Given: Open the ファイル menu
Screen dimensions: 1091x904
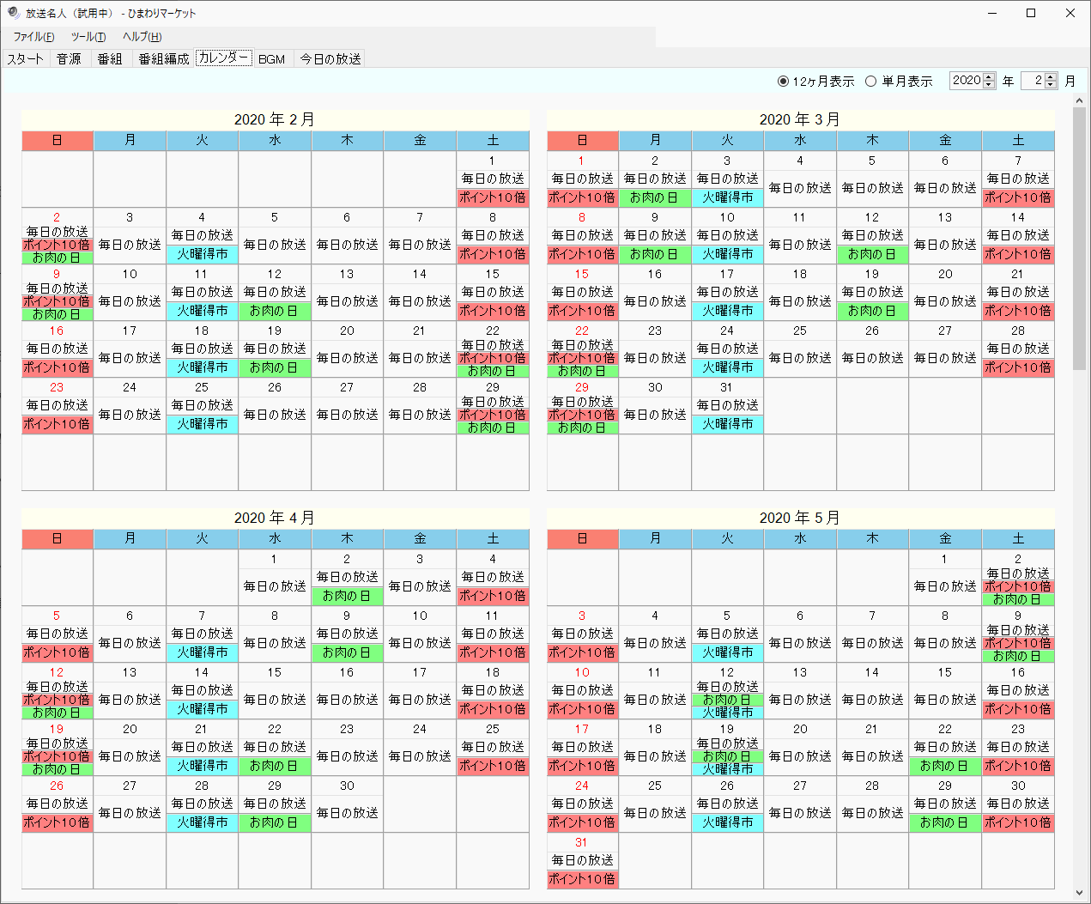Looking at the screenshot, I should point(33,37).
